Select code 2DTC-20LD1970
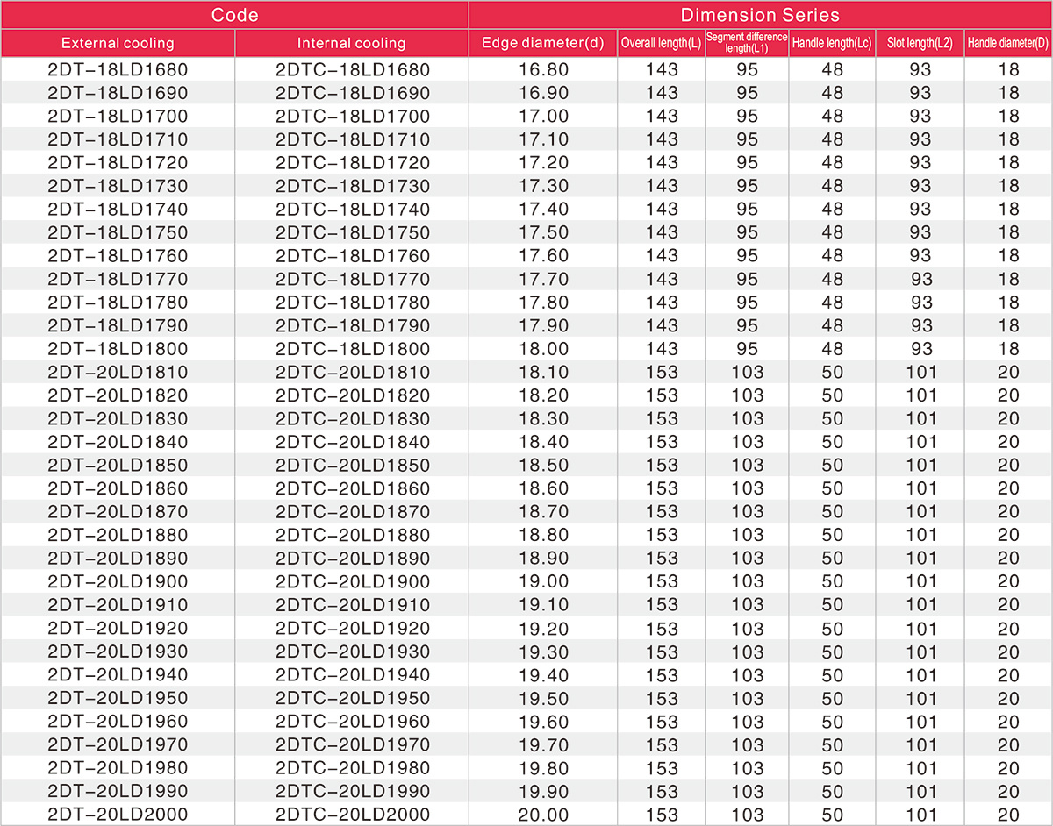 pos(353,744)
